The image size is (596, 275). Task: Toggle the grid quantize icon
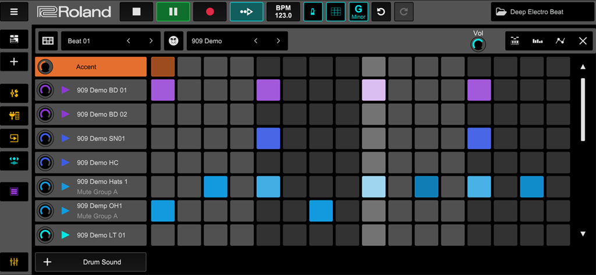[336, 12]
